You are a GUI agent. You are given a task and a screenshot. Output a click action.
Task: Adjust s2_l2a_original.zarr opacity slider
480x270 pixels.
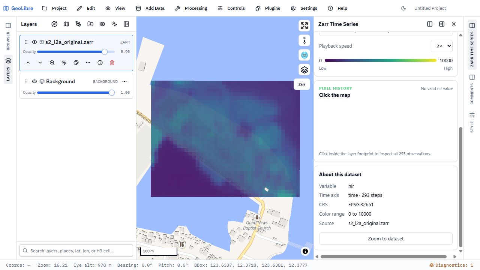(76, 52)
